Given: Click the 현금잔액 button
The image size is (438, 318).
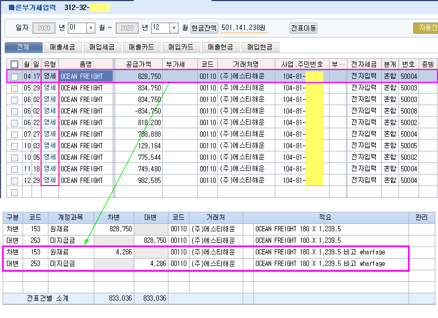Looking at the screenshot, I should click(x=204, y=28).
